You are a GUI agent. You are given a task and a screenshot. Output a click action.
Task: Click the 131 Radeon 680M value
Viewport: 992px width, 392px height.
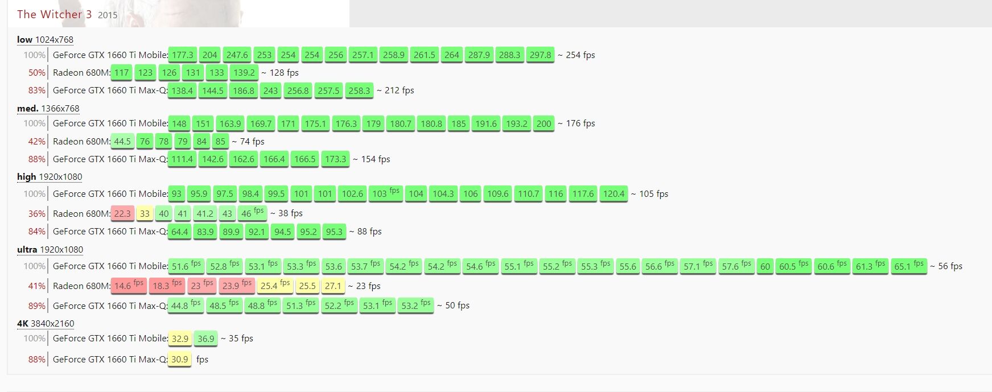tap(193, 72)
